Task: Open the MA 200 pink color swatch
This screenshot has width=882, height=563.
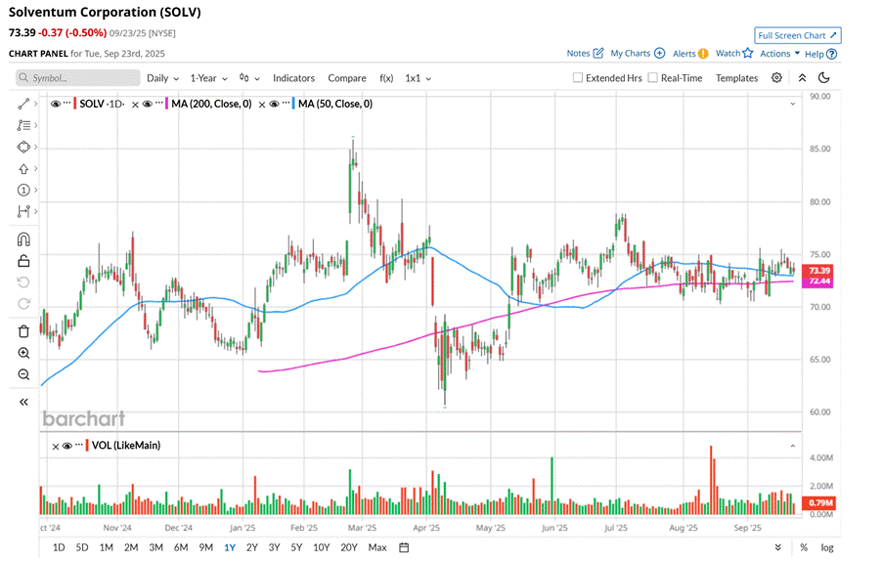Action: point(166,104)
